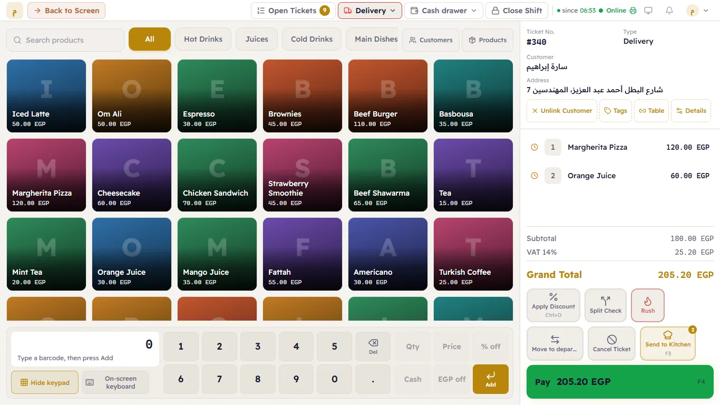Pay 205.20 EGP
This screenshot has width=720, height=405.
620,382
